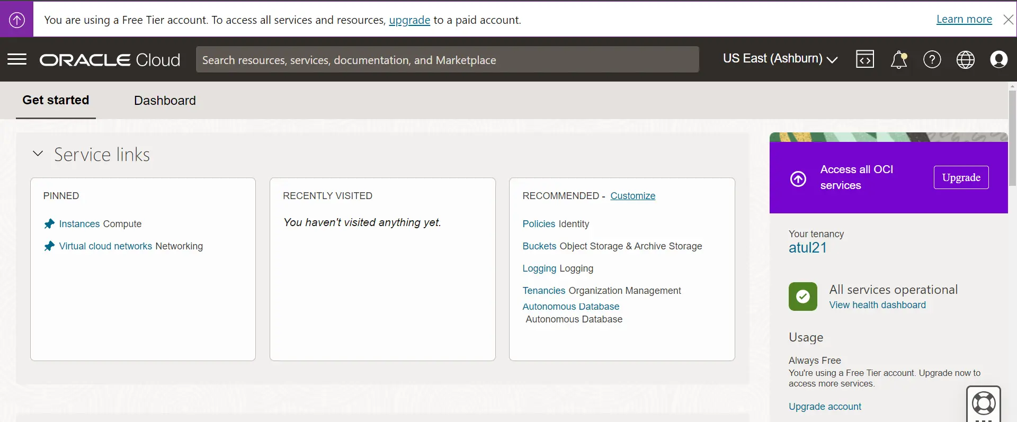Viewport: 1017px width, 422px height.
Task: Dismiss the Free Tier banner
Action: pyautogui.click(x=1008, y=20)
